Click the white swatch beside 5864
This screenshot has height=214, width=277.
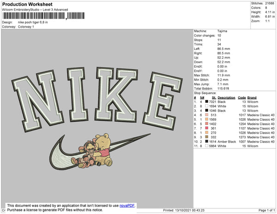point(206,146)
